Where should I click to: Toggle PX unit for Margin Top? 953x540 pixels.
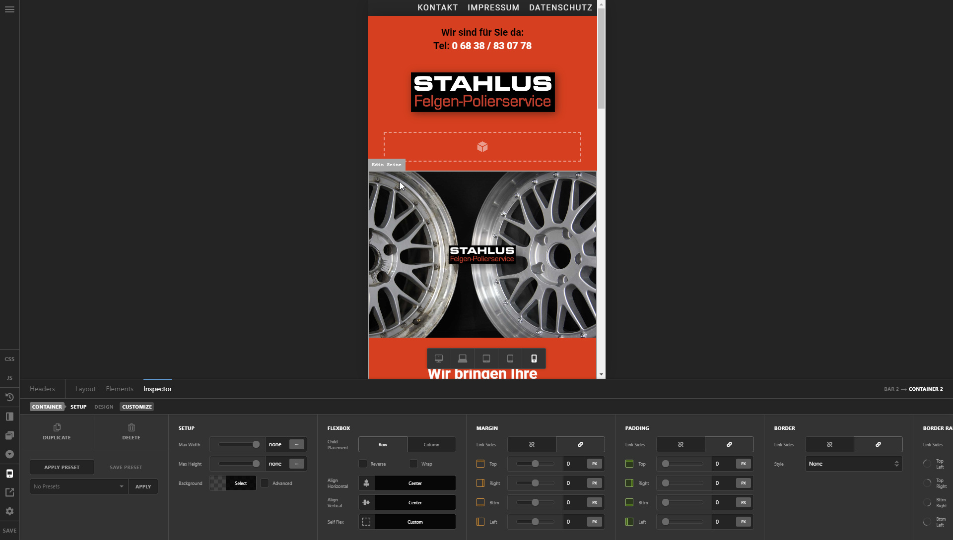(595, 464)
